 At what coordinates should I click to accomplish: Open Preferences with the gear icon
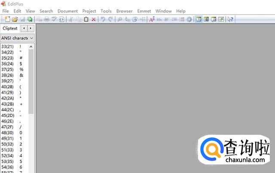[x=189, y=19]
